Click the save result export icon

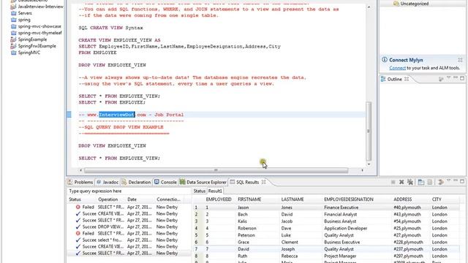(x=430, y=182)
